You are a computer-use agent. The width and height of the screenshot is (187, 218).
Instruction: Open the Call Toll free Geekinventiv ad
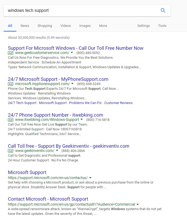click(x=69, y=146)
